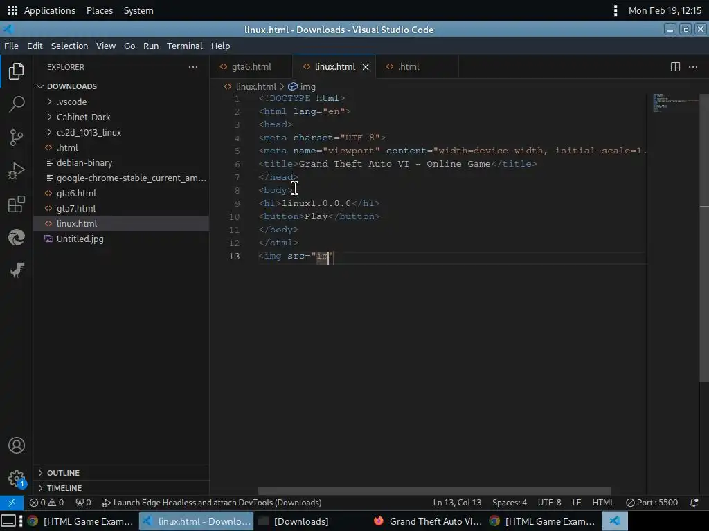Open debian-binary file in explorer
The height and width of the screenshot is (531, 709).
pos(121,162)
